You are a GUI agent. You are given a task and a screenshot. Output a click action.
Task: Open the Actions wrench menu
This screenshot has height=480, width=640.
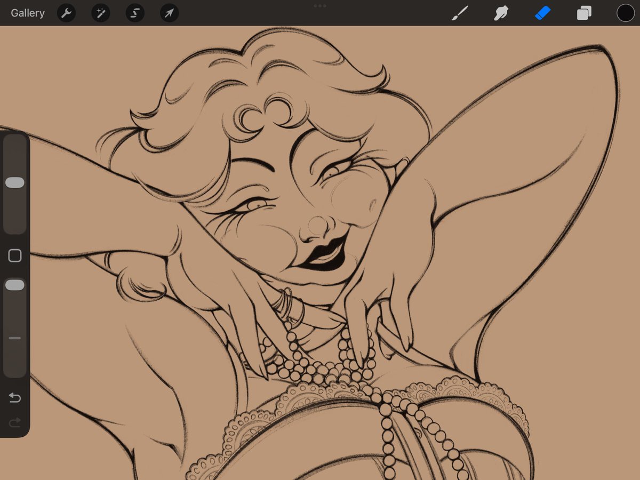point(66,13)
